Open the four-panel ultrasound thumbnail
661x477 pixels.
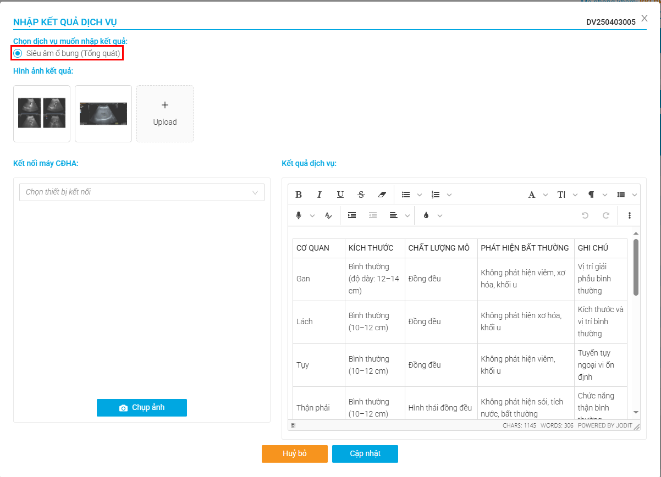(42, 114)
